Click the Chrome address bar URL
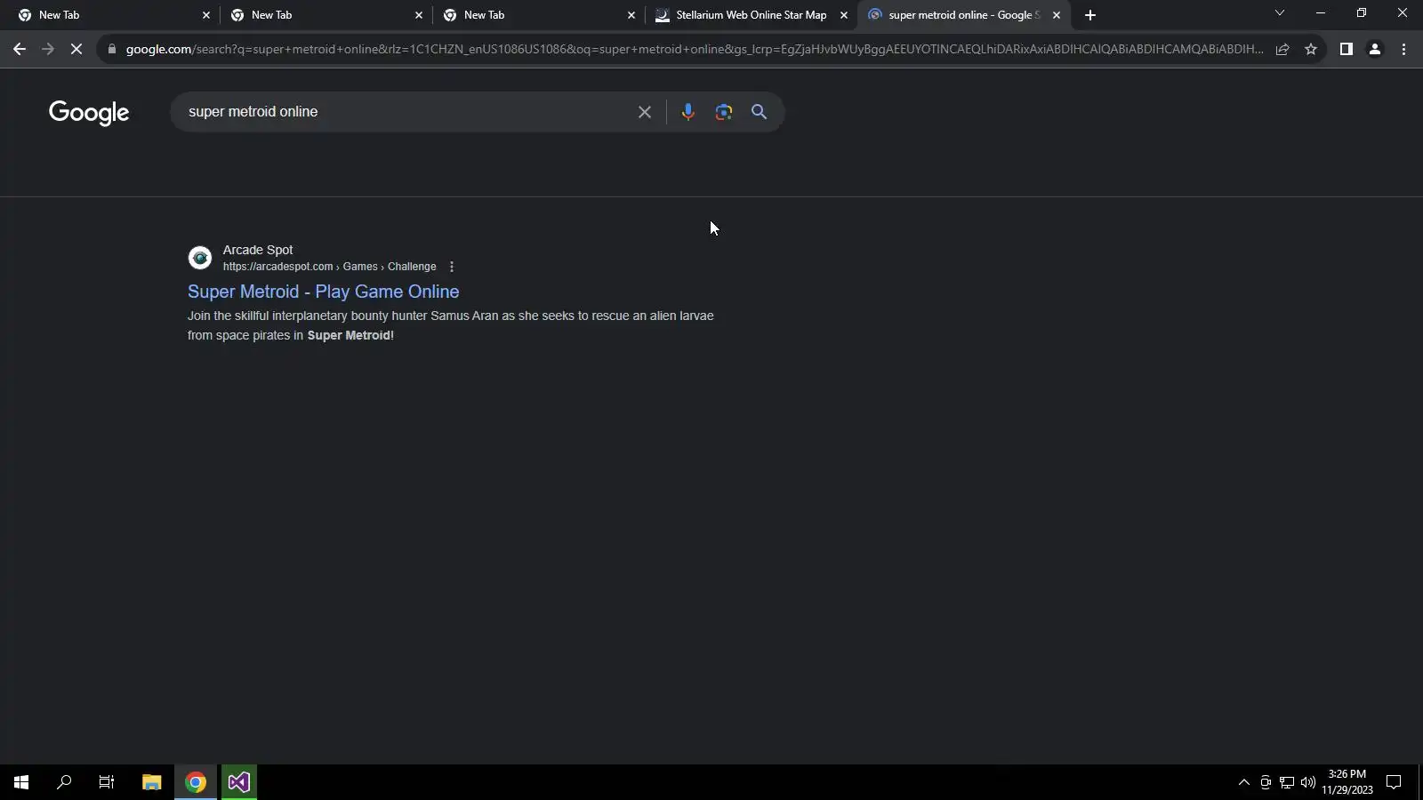The image size is (1423, 800). (x=695, y=50)
